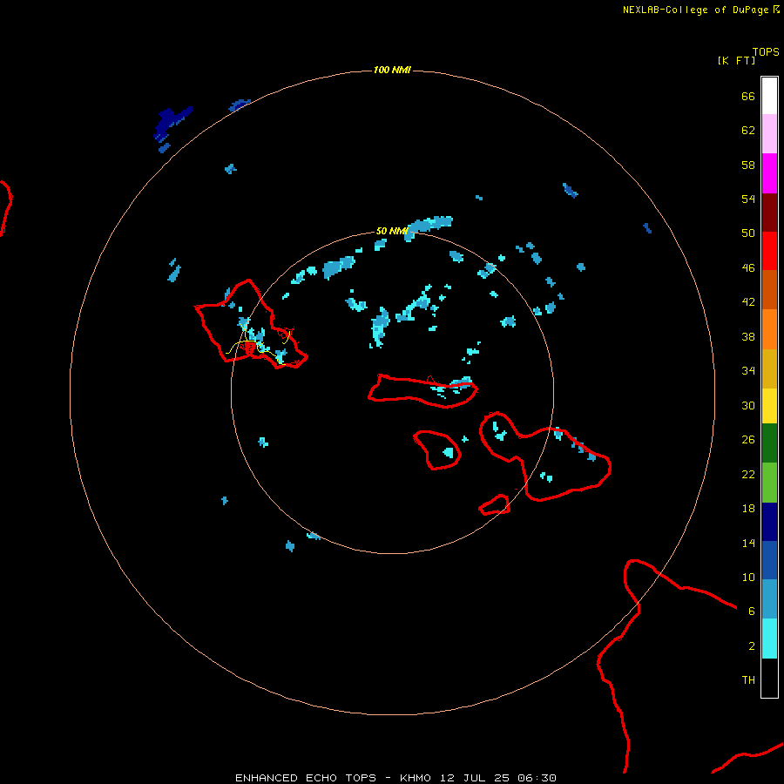
Task: Click the small Kahoolawe island outline
Action: (495, 504)
